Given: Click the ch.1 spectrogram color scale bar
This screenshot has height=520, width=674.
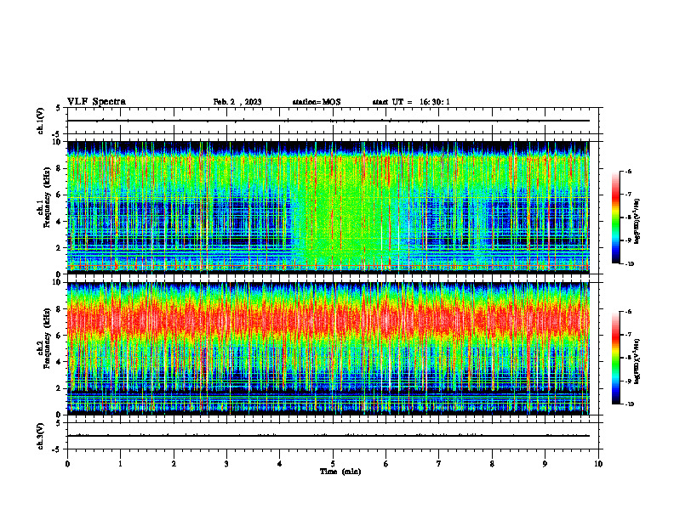Looking at the screenshot, I should (615, 218).
